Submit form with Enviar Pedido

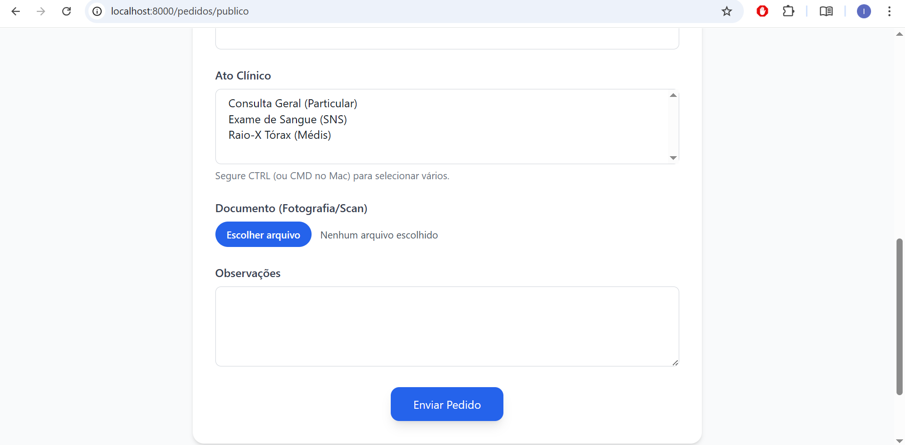(447, 404)
